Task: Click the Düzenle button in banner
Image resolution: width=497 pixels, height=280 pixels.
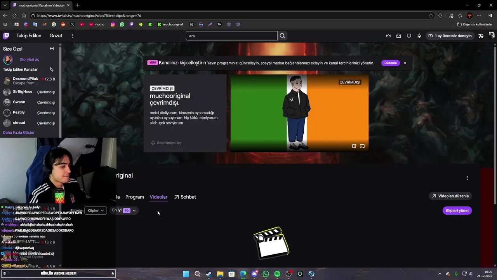Action: (390, 63)
